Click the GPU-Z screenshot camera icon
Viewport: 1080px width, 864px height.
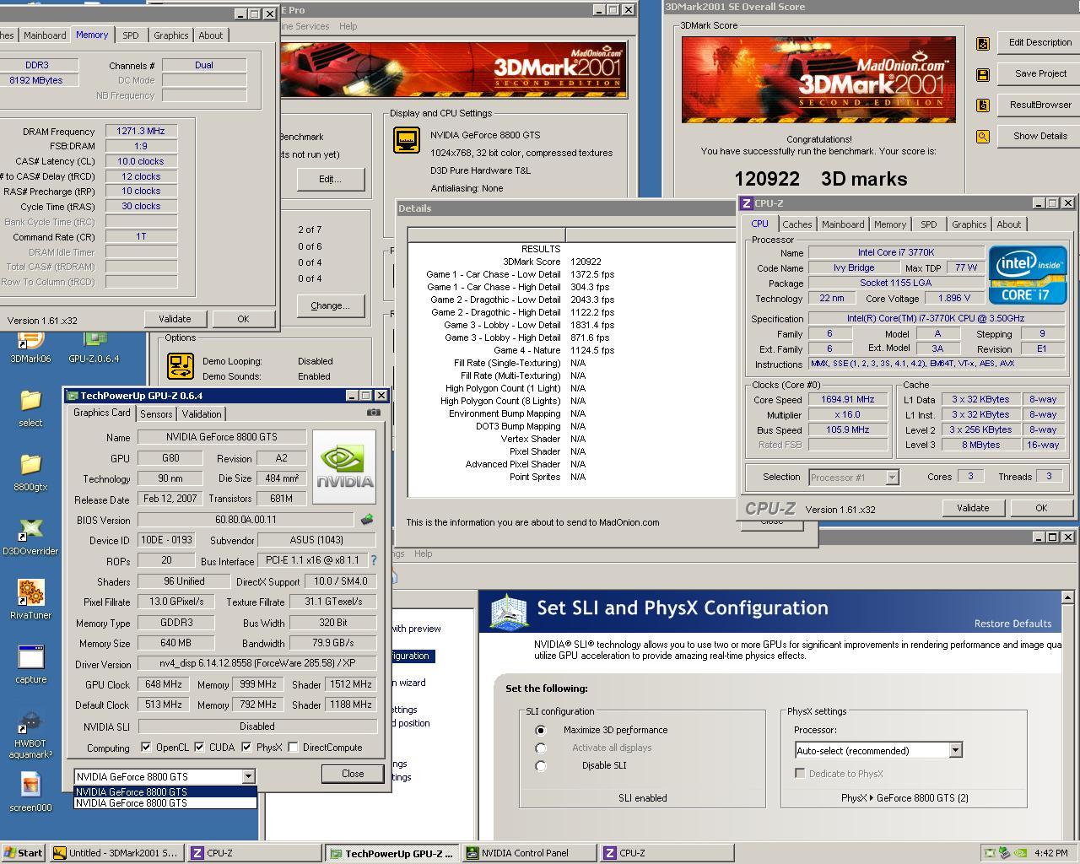pyautogui.click(x=374, y=413)
